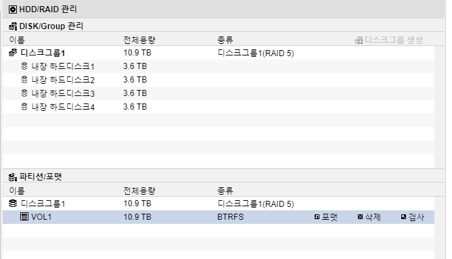
Task: Click the 3.6 TB value for 내장 하드디스크3
Action: (x=135, y=93)
